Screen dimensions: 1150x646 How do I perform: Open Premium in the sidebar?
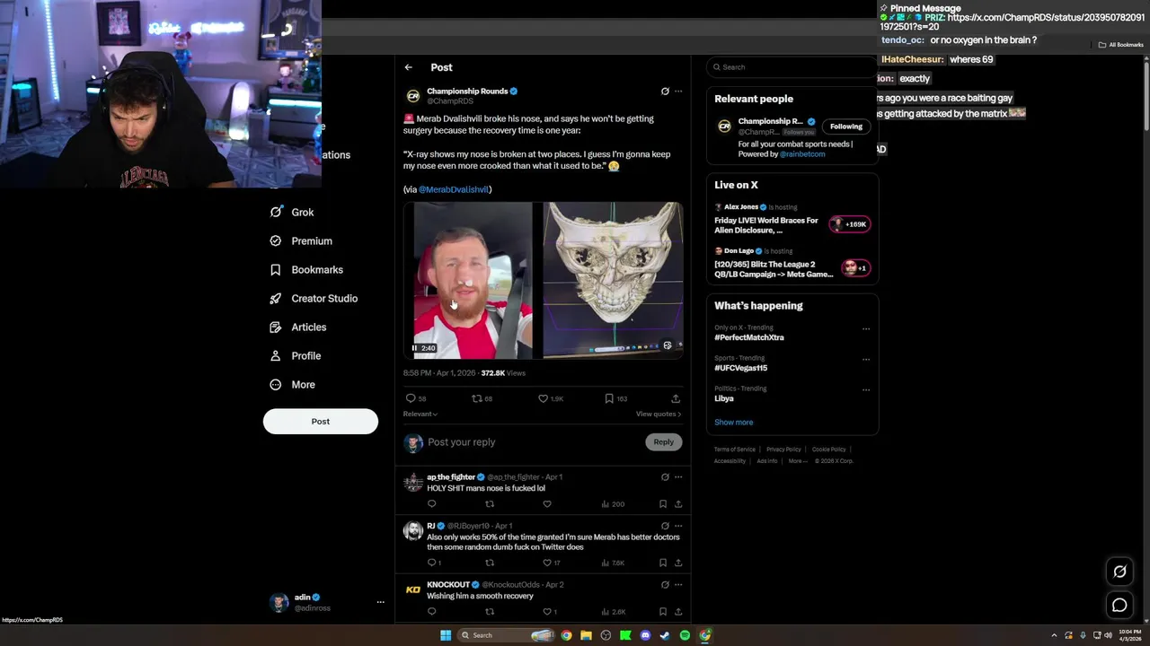click(x=301, y=241)
